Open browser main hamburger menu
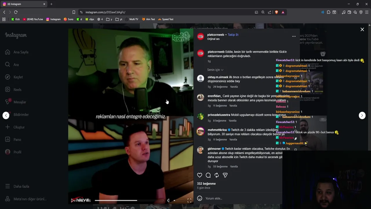Viewport: 371px width, 209px height. click(x=367, y=12)
